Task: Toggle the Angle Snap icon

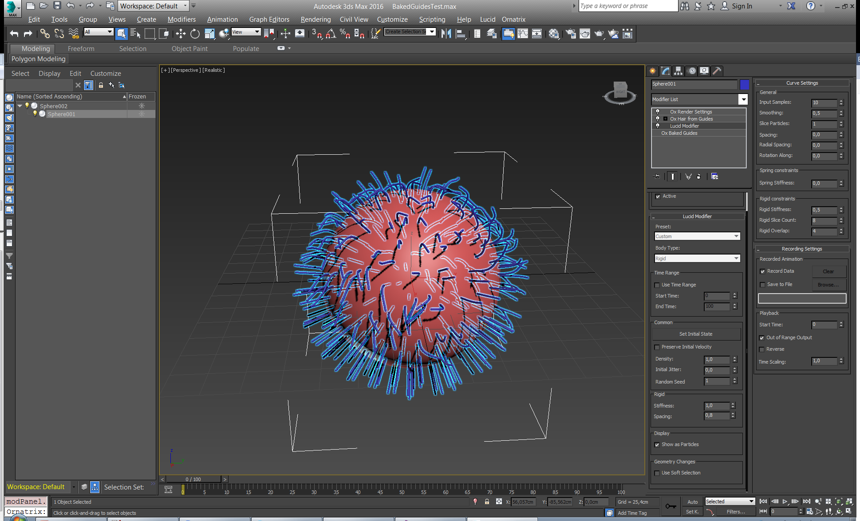Action: tap(331, 34)
